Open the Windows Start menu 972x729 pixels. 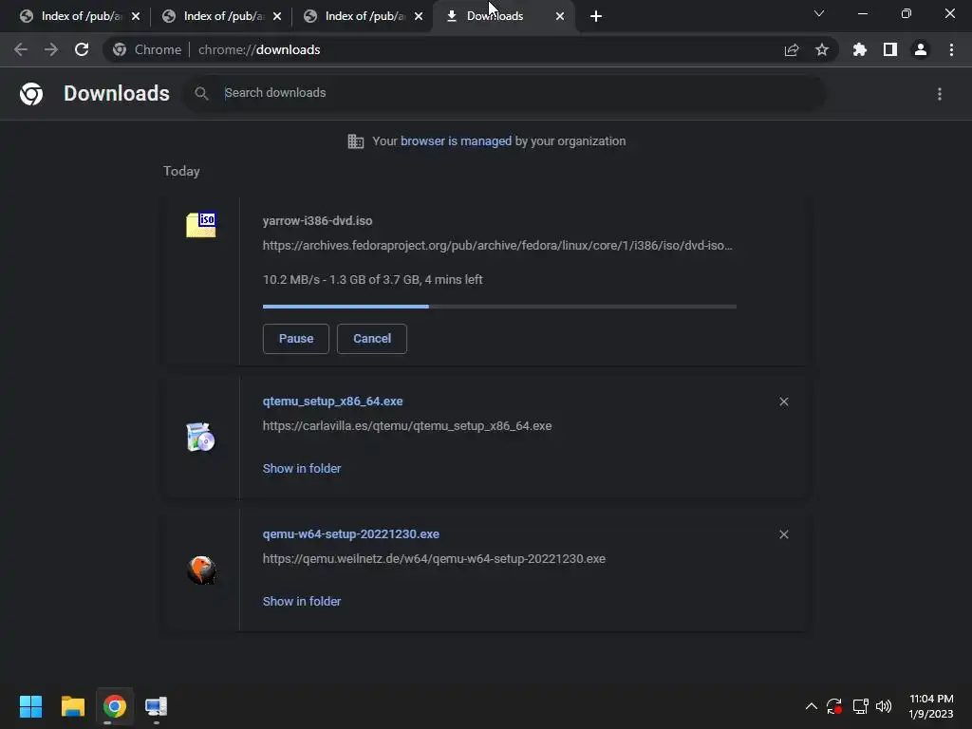(x=30, y=706)
